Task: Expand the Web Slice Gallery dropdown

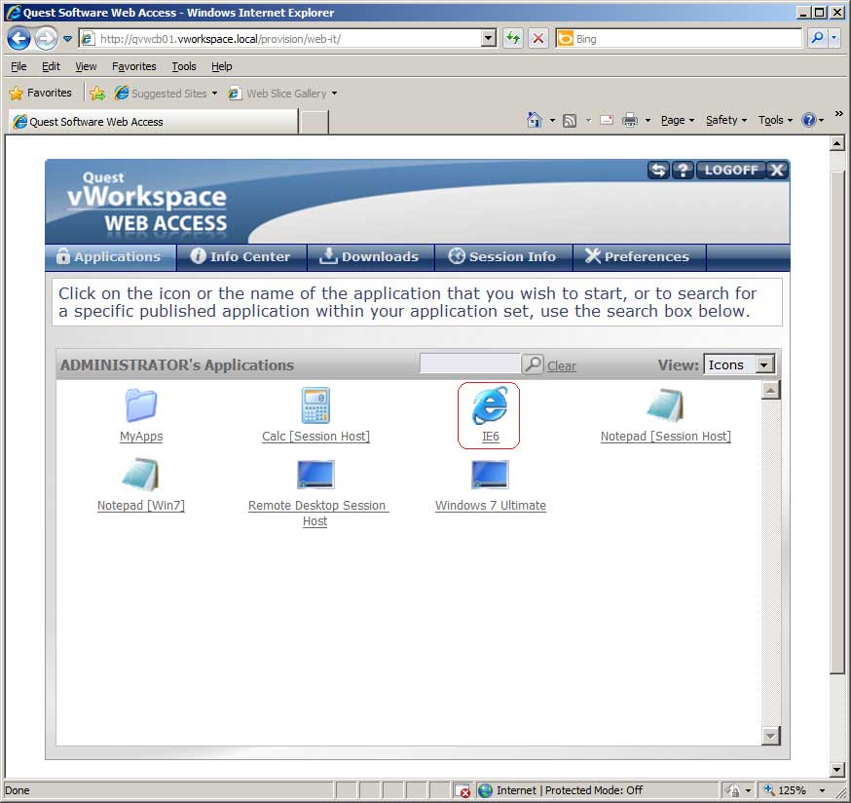Action: click(334, 94)
